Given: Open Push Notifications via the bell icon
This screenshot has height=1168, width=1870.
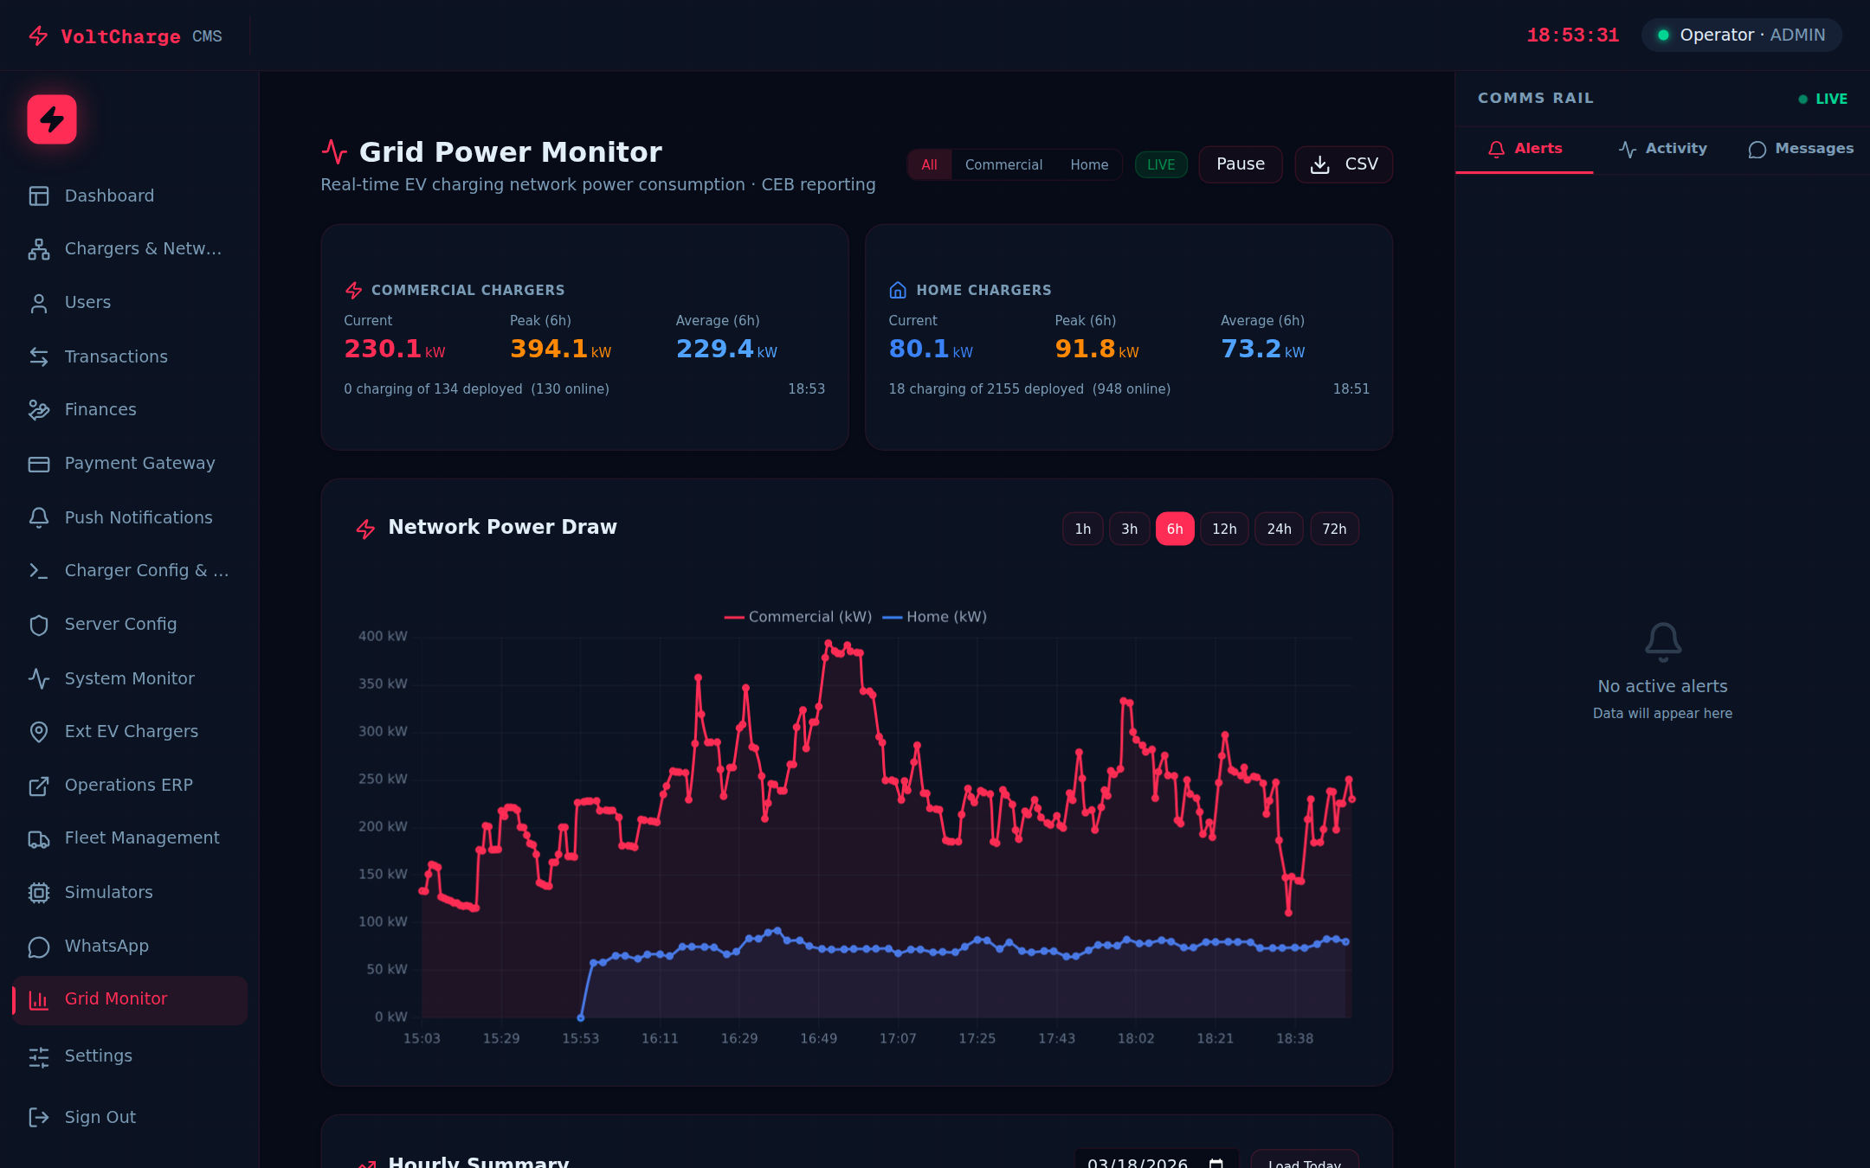Looking at the screenshot, I should [39, 517].
